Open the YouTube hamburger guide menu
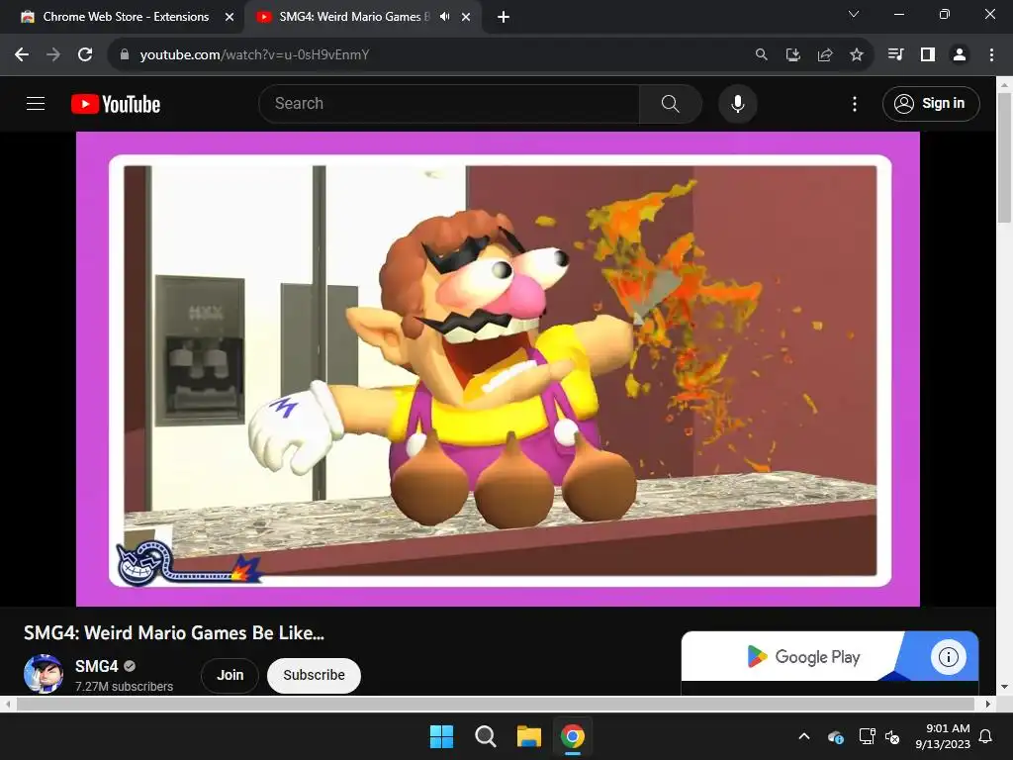 (x=36, y=103)
